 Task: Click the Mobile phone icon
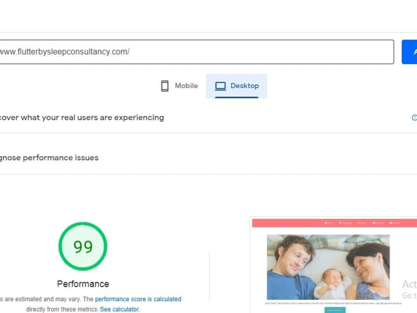tap(165, 86)
